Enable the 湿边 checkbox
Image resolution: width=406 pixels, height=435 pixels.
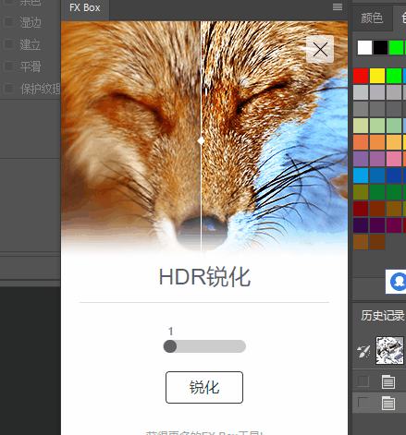click(x=9, y=22)
